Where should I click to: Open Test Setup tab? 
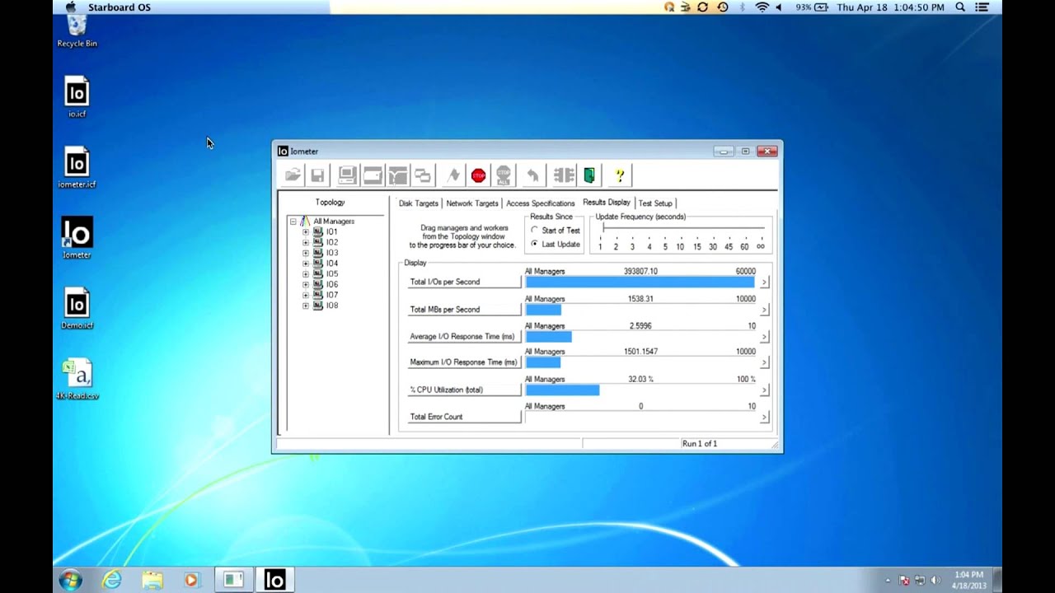coord(655,203)
